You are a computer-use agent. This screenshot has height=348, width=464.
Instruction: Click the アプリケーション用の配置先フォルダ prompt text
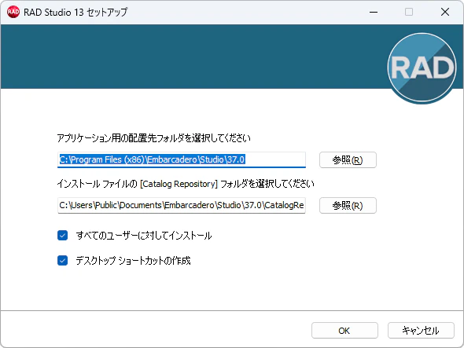(x=153, y=138)
